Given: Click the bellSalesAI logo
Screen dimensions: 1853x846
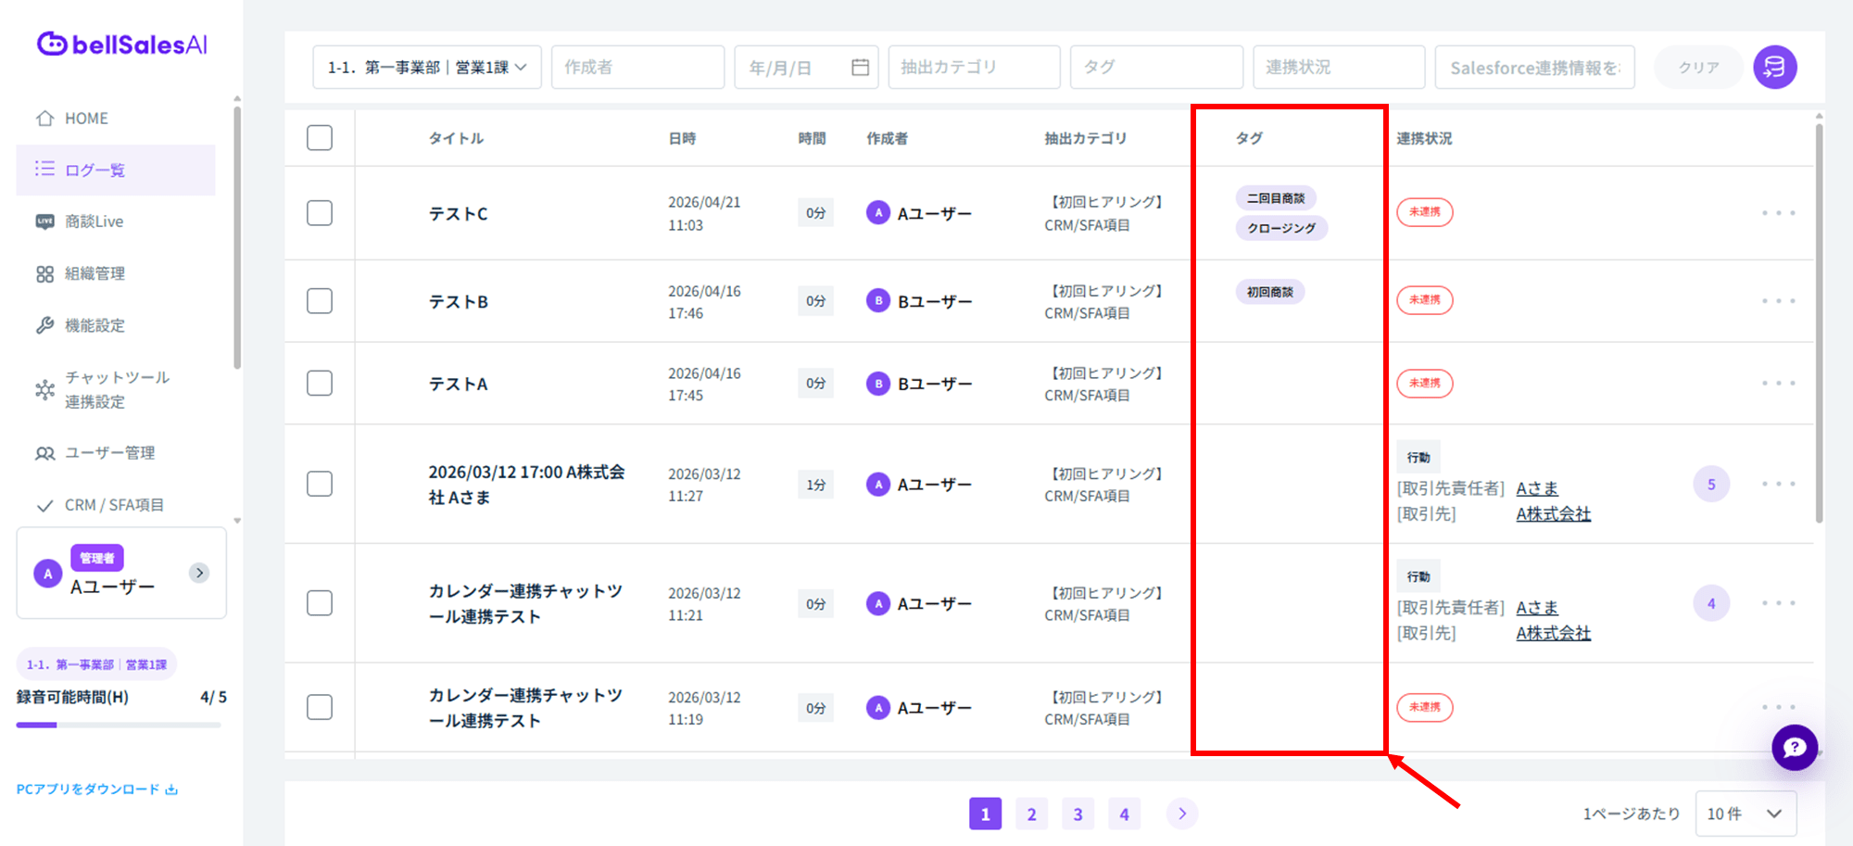Looking at the screenshot, I should [x=122, y=44].
